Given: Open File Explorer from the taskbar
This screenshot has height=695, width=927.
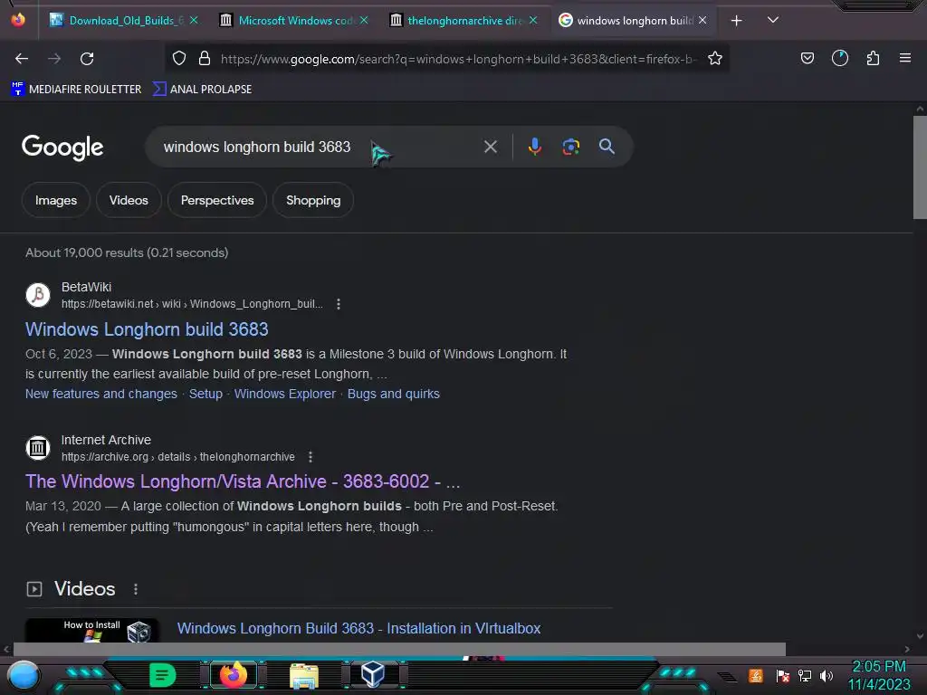Looking at the screenshot, I should 304,675.
